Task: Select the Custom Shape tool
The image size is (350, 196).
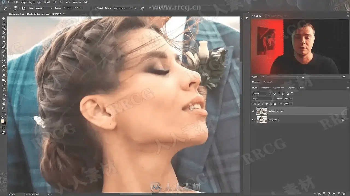Action: (x=4, y=99)
